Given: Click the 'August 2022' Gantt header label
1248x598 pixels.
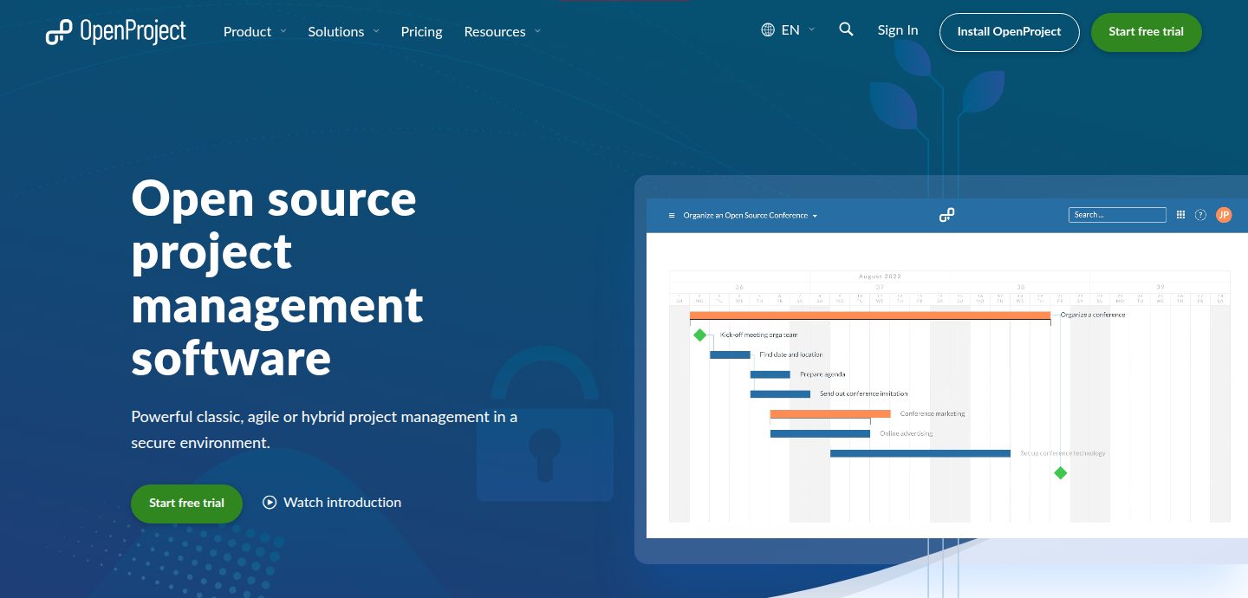Looking at the screenshot, I should [x=880, y=276].
